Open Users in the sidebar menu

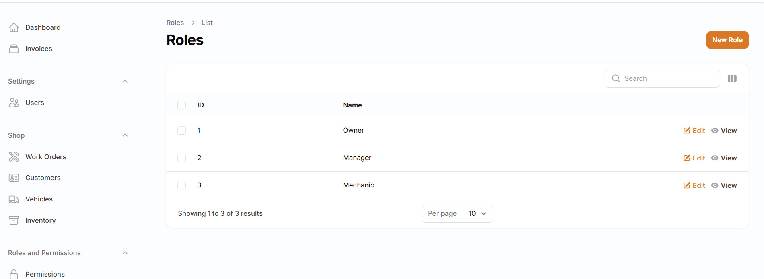click(x=35, y=103)
